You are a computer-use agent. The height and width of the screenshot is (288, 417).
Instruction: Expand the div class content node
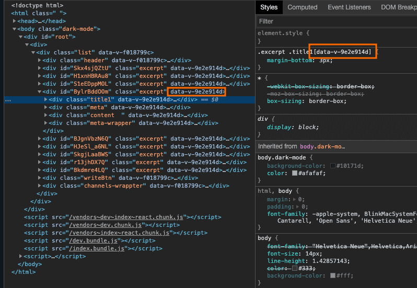click(x=46, y=115)
